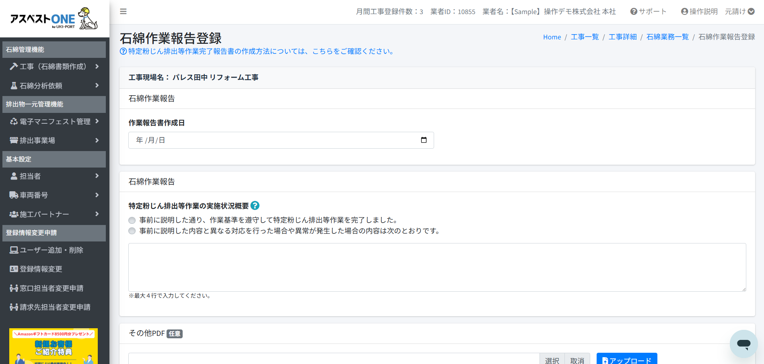Expand the 工事（石綿書類作成）sidebar menu
The height and width of the screenshot is (364, 764).
(x=54, y=67)
